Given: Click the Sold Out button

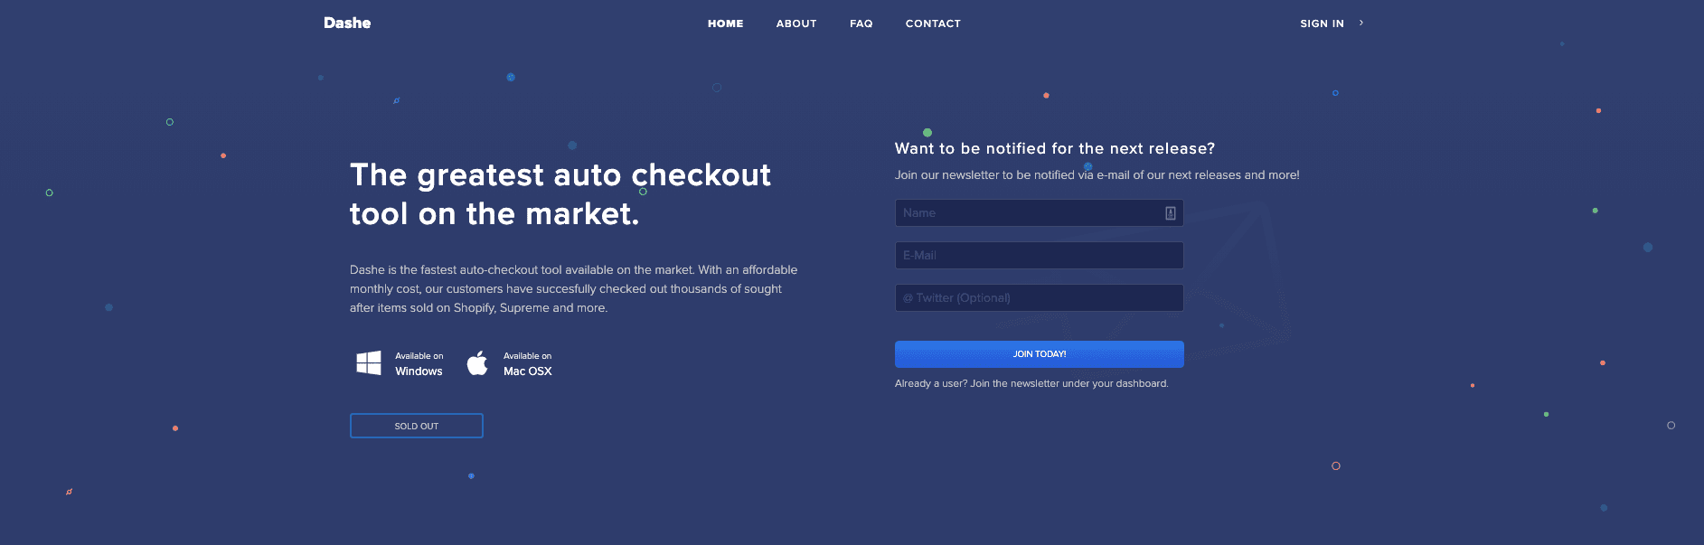Looking at the screenshot, I should click(x=417, y=426).
